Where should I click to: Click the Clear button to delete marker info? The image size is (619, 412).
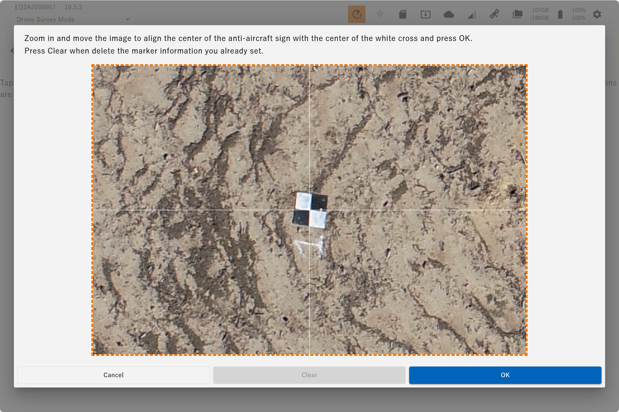tap(309, 375)
